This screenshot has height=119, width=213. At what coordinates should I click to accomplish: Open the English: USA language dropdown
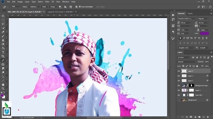pos(186,48)
